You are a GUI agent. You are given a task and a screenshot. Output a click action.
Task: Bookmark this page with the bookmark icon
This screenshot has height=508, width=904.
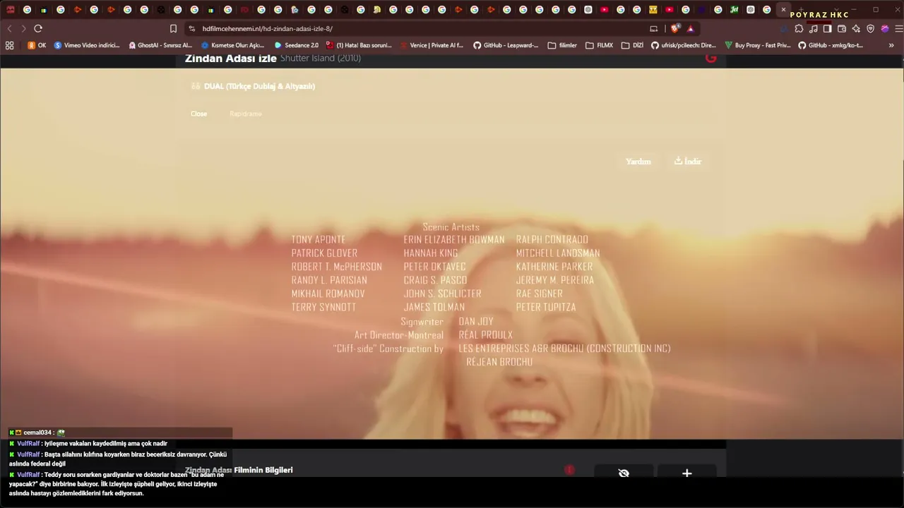coord(173,28)
